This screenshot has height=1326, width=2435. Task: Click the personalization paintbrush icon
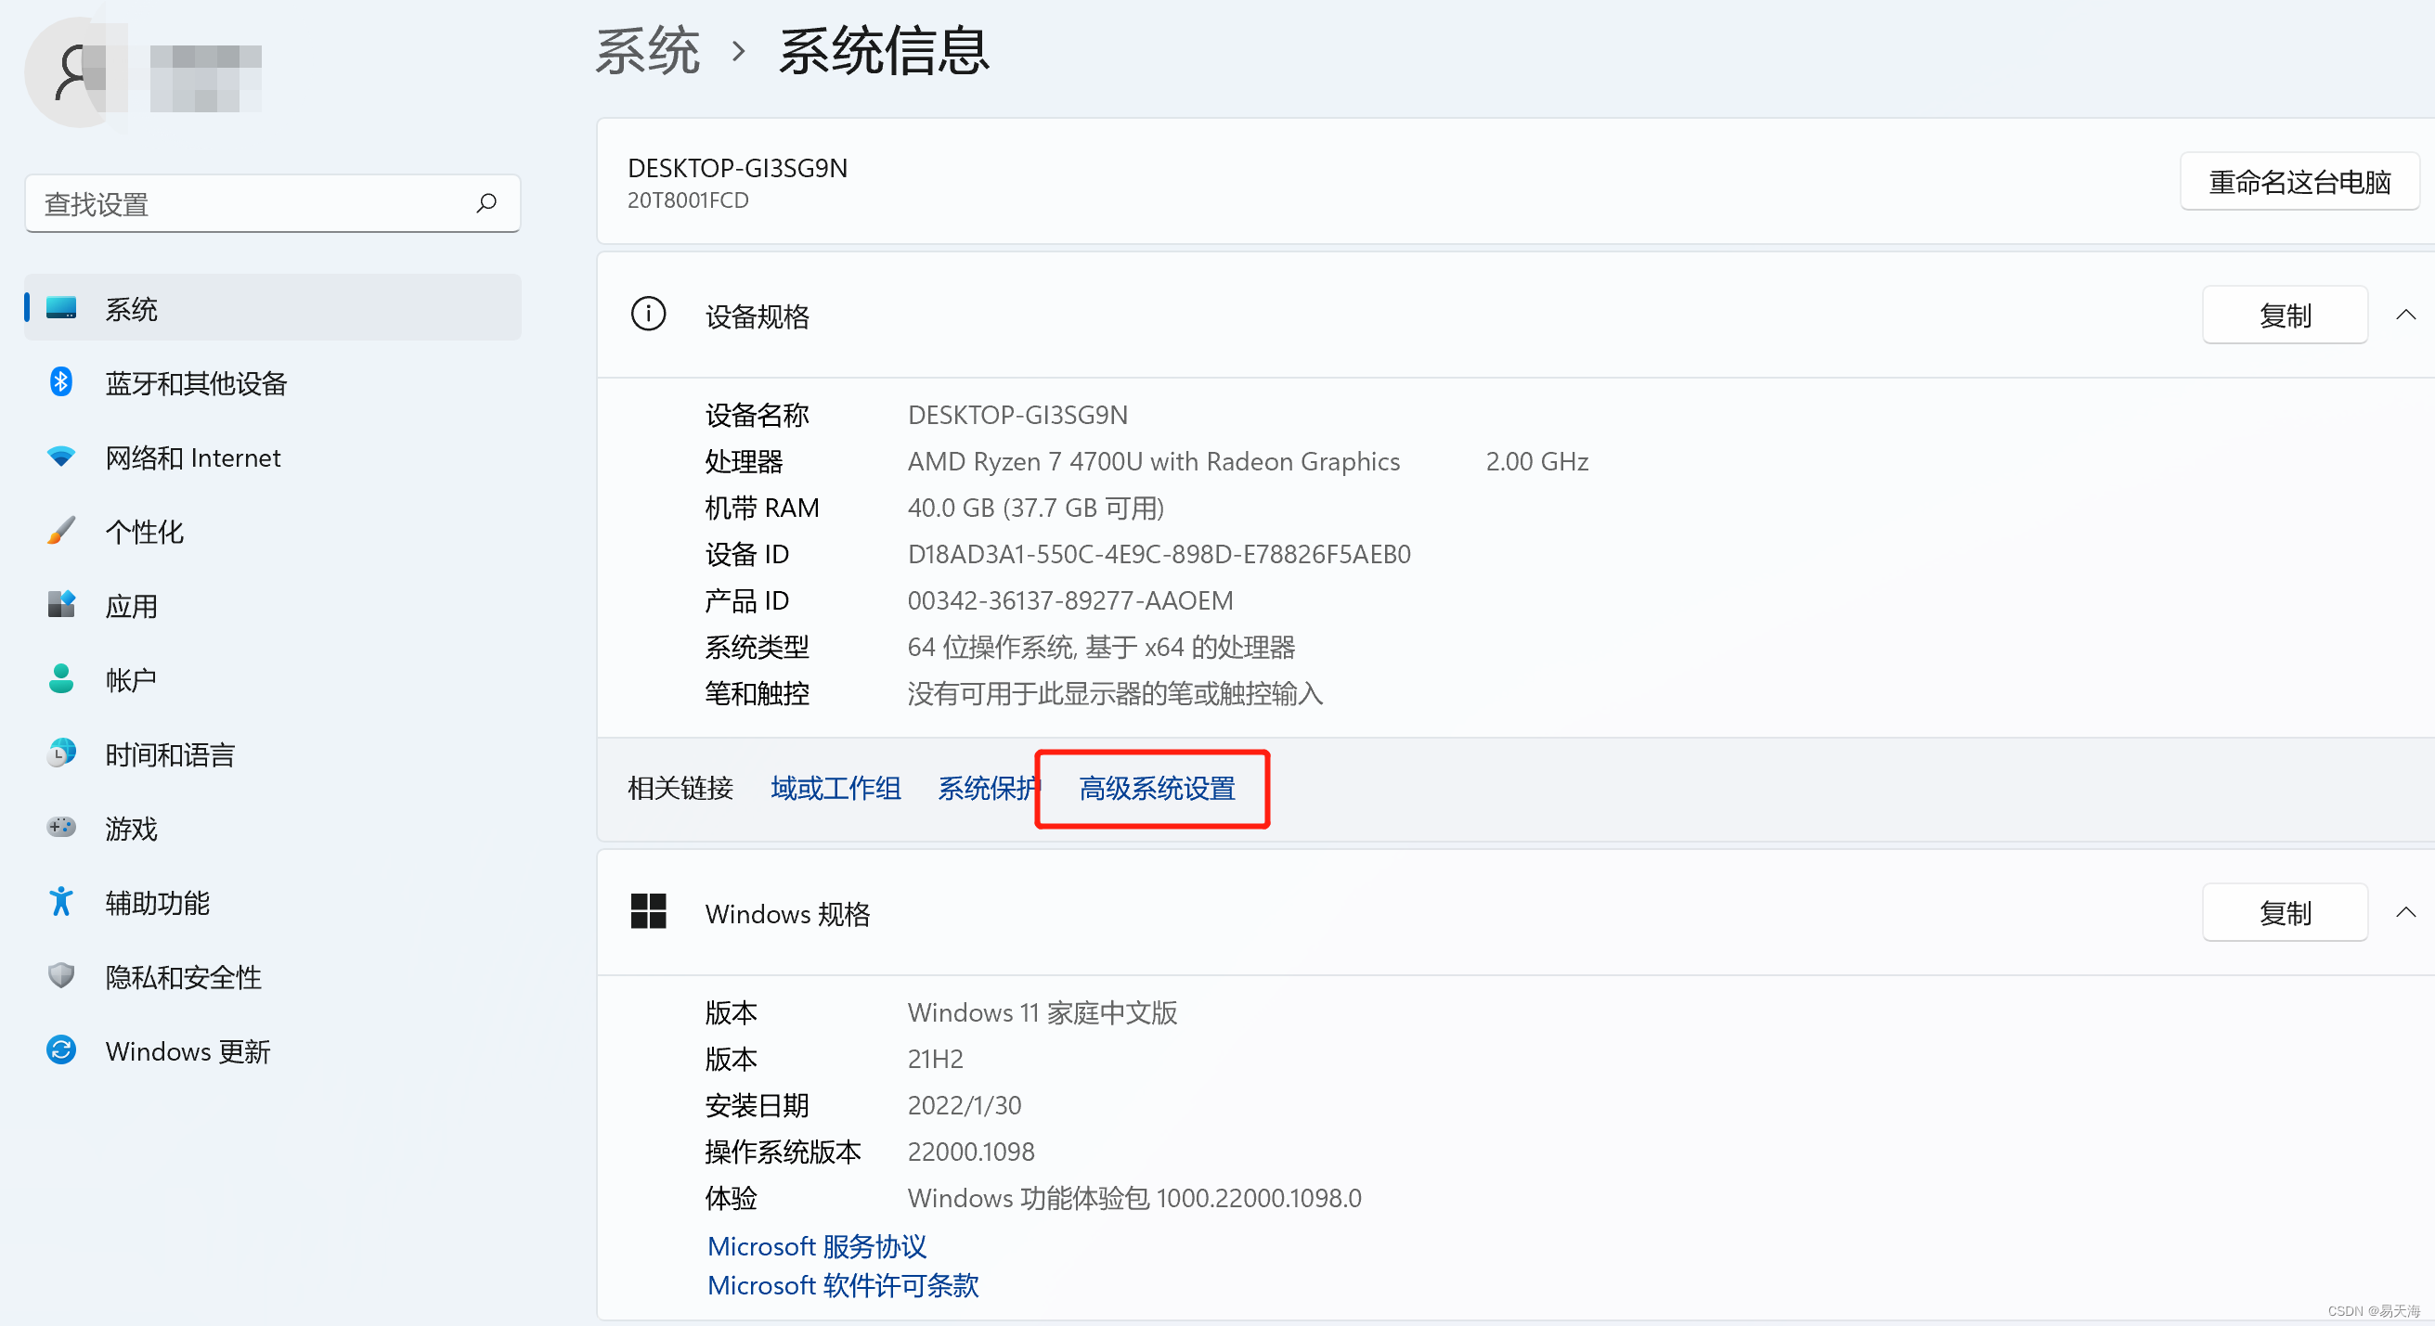[x=61, y=530]
